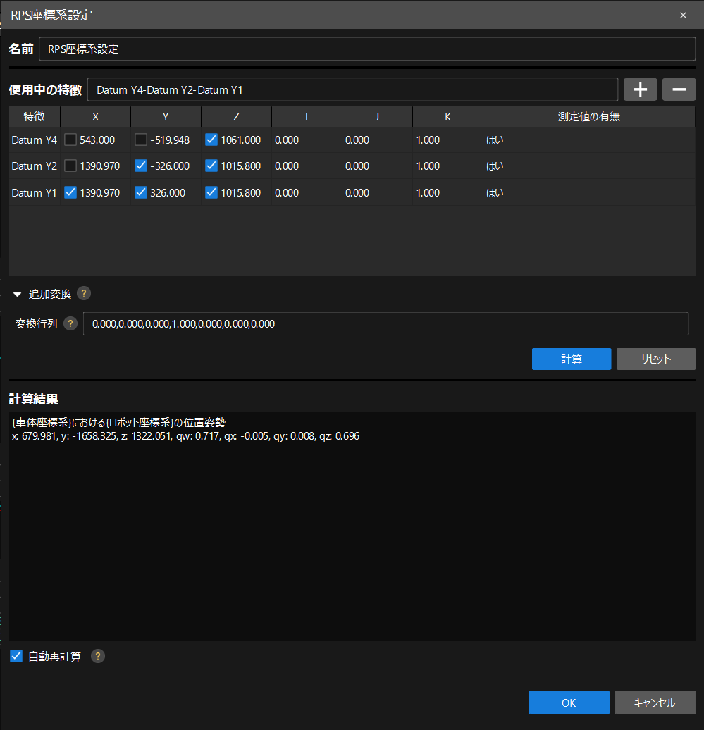Click the 計算 button
Image resolution: width=704 pixels, height=730 pixels.
pyautogui.click(x=572, y=359)
